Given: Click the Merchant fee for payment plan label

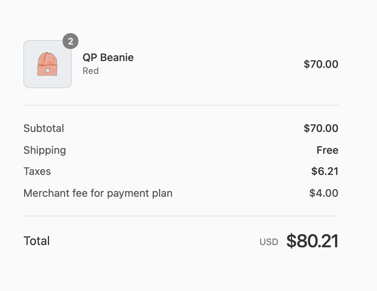Looking at the screenshot, I should [x=98, y=193].
